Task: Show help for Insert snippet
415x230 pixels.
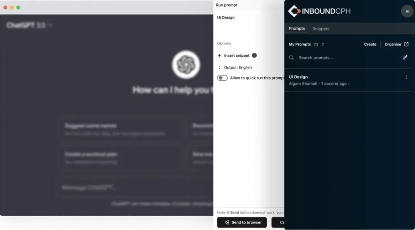Action: pyautogui.click(x=254, y=56)
